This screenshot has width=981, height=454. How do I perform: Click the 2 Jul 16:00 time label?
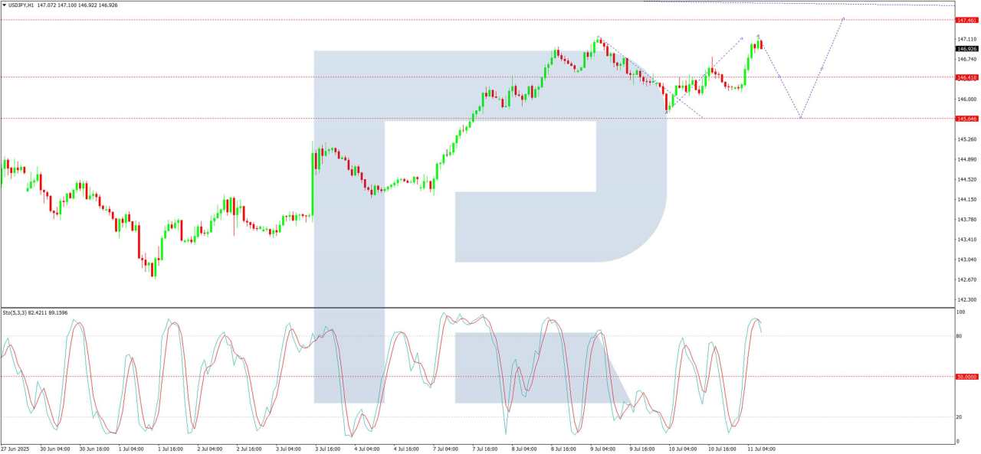click(249, 449)
